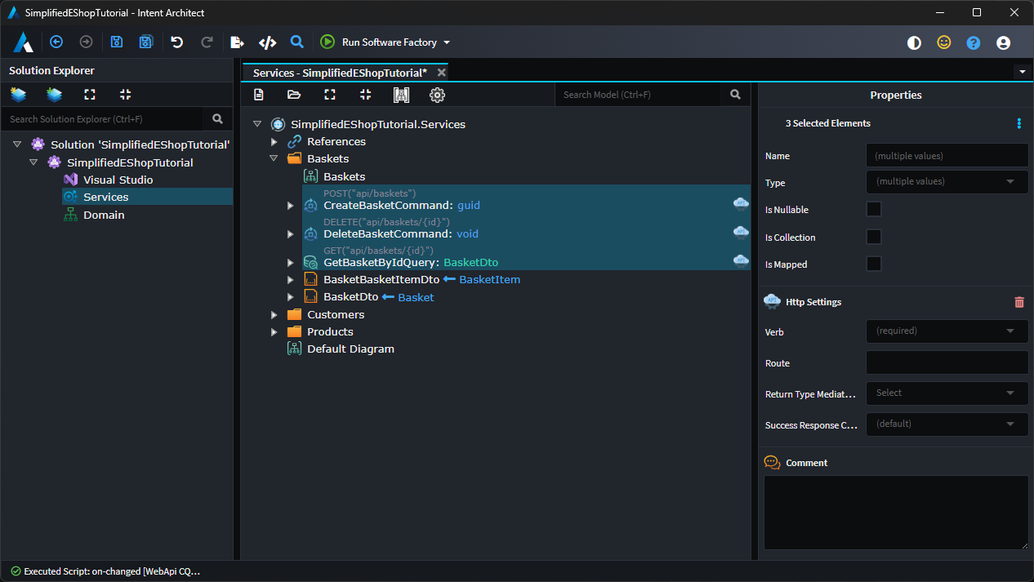Click the open folder icon in designer toolbar
This screenshot has height=582, width=1034.
pyautogui.click(x=294, y=95)
